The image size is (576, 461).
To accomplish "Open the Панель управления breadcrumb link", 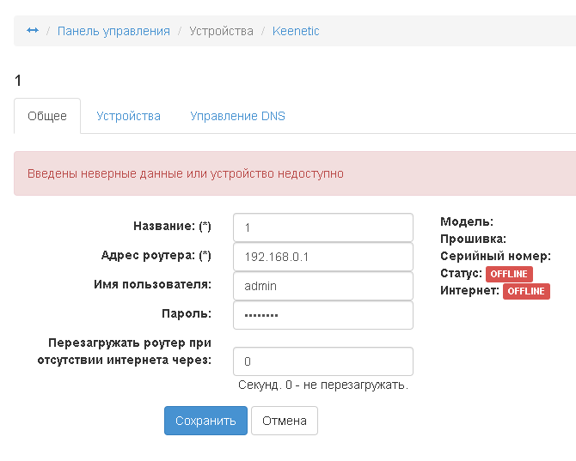I will click(113, 31).
